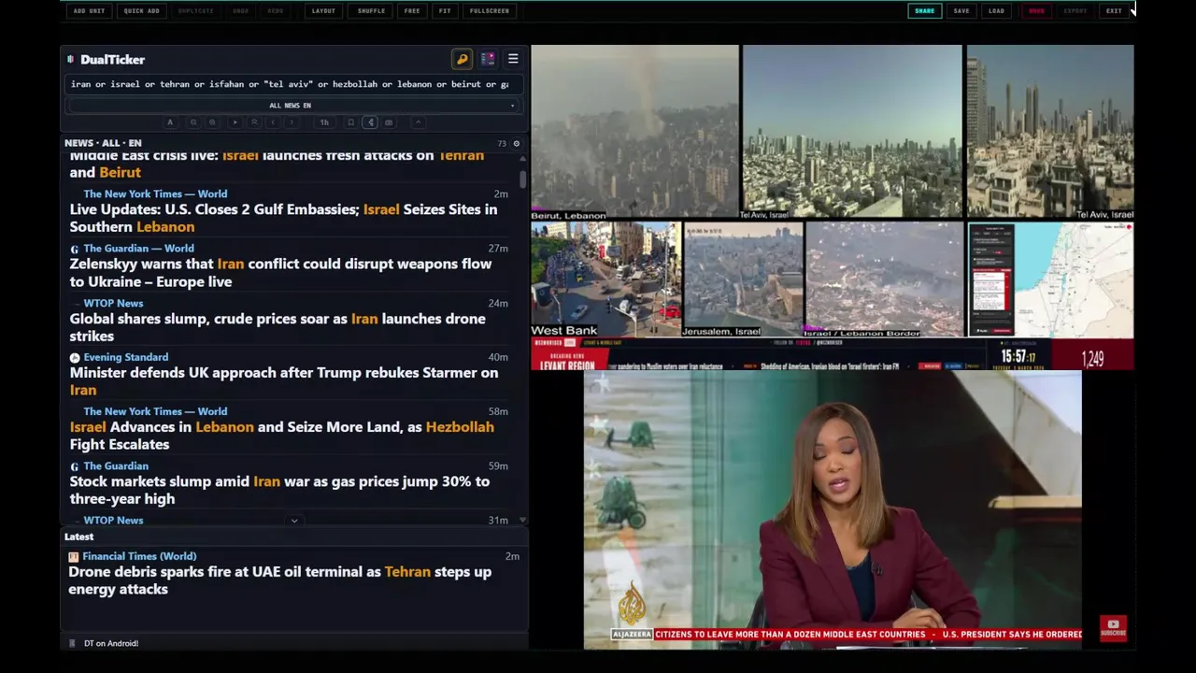Select the middle Tel Aviv, Israel camera feed
This screenshot has height=673, width=1196.
pos(851,132)
